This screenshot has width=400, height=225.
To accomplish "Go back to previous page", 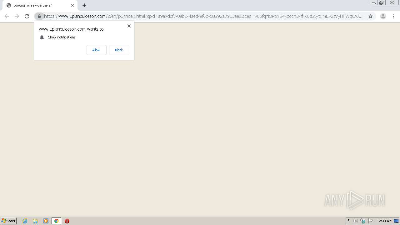I will click(7, 16).
